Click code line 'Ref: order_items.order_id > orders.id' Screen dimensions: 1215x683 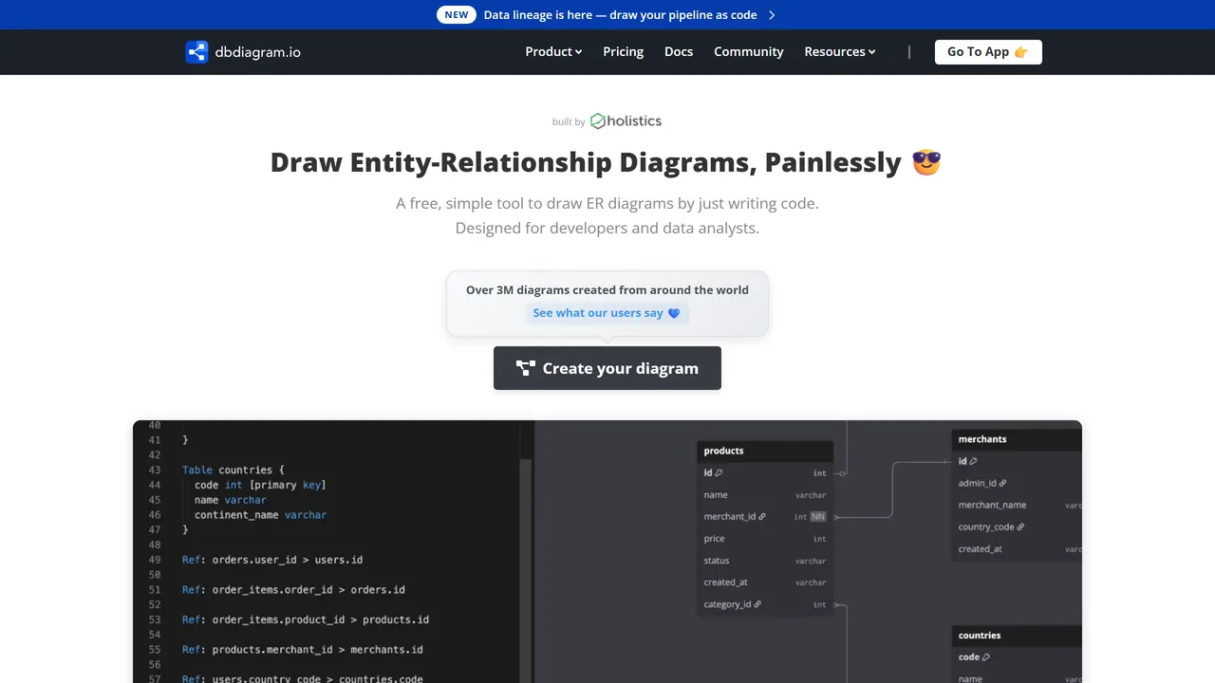[293, 589]
